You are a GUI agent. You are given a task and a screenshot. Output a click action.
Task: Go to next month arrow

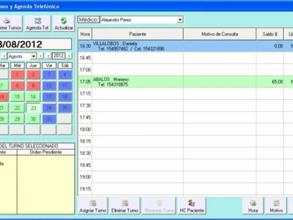(x=40, y=56)
